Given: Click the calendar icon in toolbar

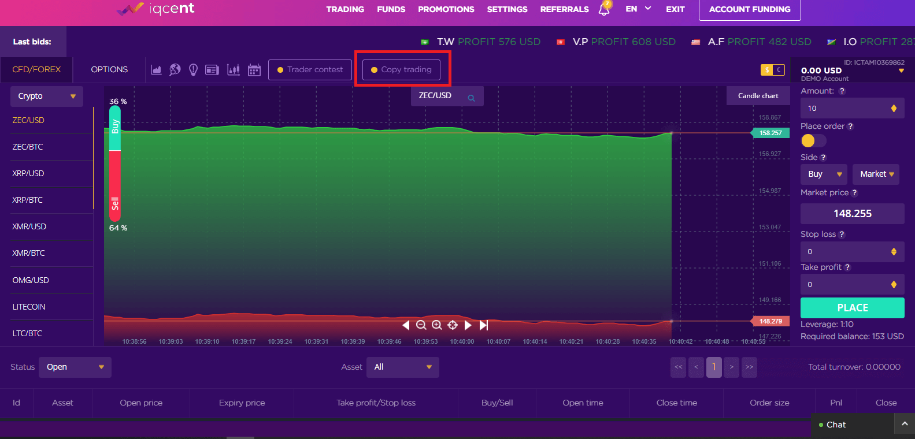Looking at the screenshot, I should pyautogui.click(x=254, y=70).
